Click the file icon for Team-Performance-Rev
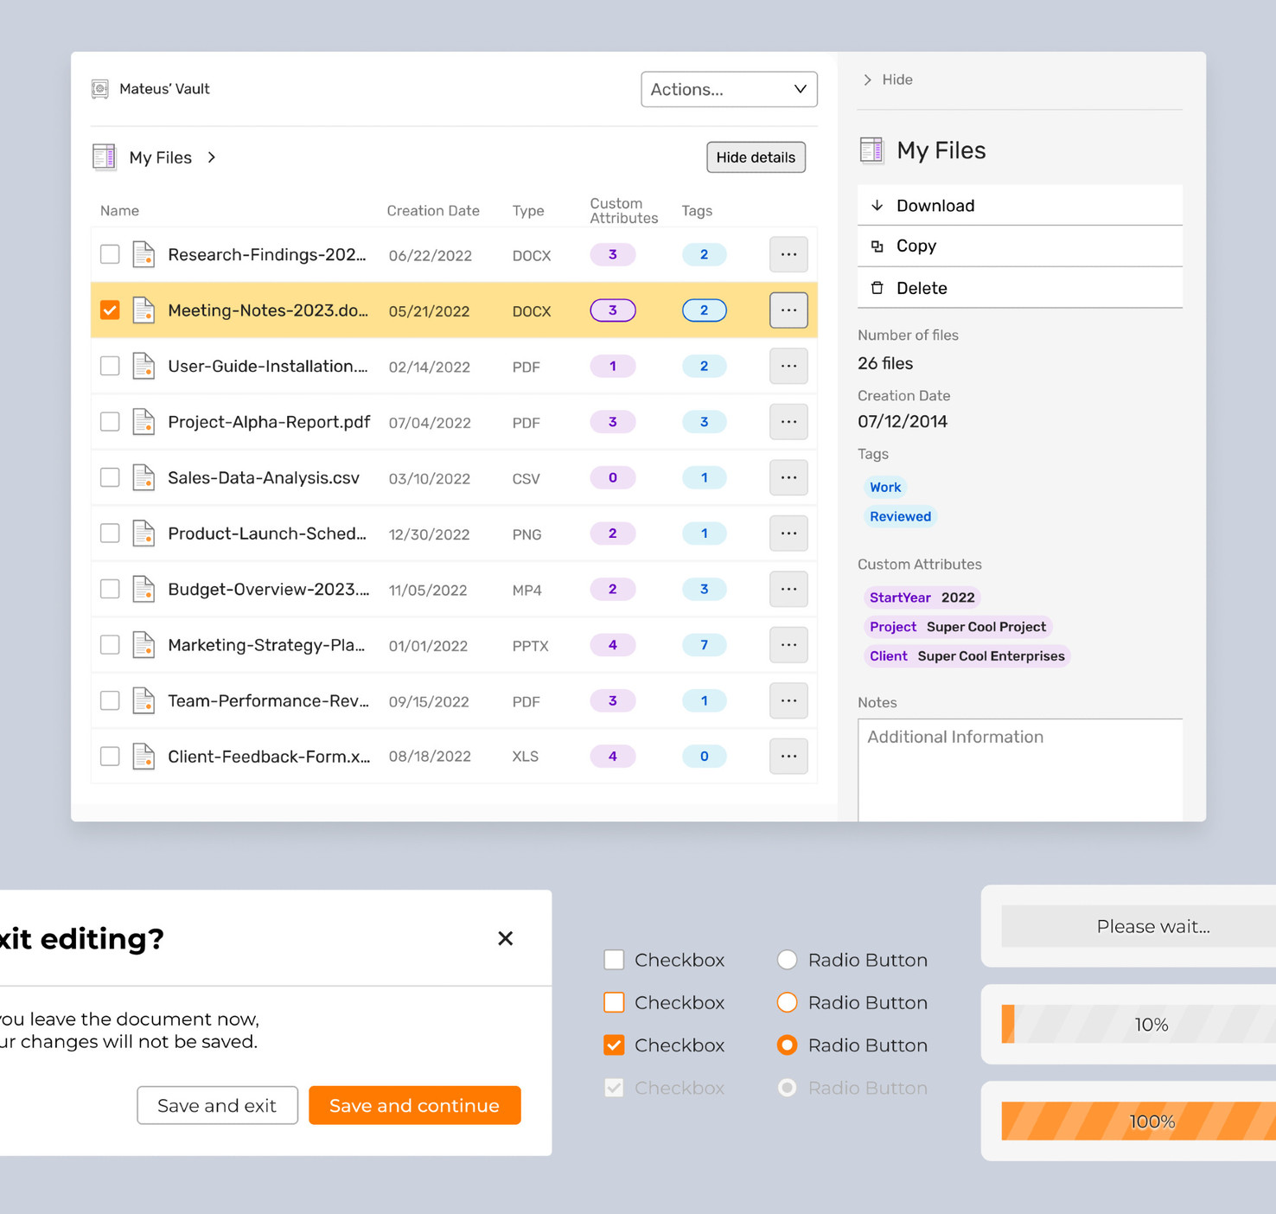The width and height of the screenshot is (1276, 1214). 144,700
